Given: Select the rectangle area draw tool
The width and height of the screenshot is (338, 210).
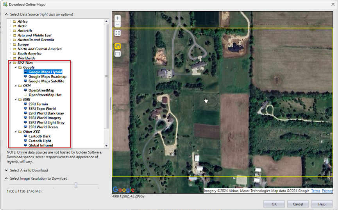Looking at the screenshot, I should [118, 54].
